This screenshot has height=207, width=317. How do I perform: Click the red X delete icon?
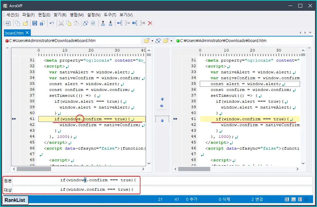pyautogui.click(x=150, y=23)
